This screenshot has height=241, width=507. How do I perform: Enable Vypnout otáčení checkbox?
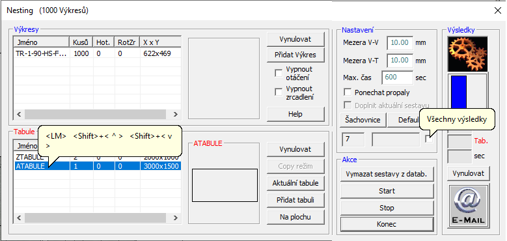point(279,74)
